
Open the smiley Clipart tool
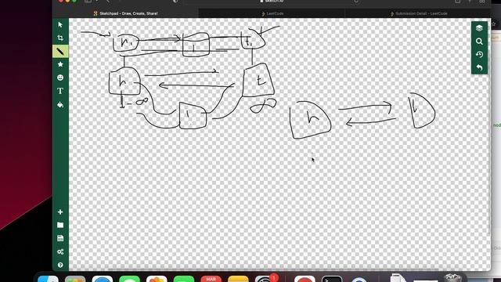(60, 78)
